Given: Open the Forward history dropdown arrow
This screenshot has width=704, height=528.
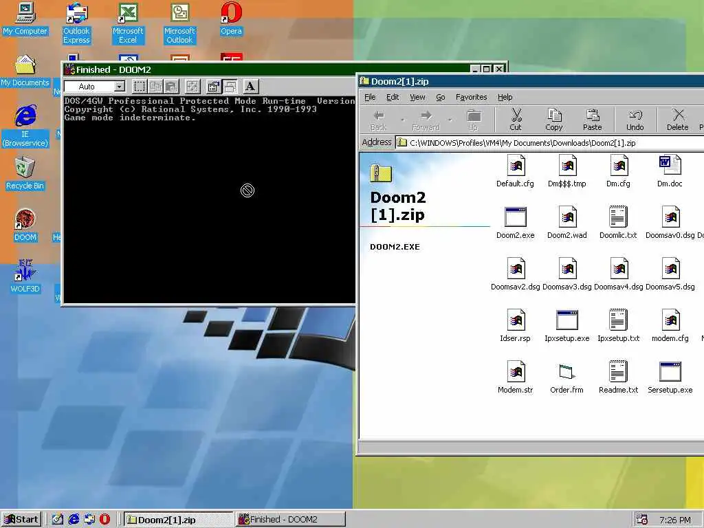Looking at the screenshot, I should (450, 120).
